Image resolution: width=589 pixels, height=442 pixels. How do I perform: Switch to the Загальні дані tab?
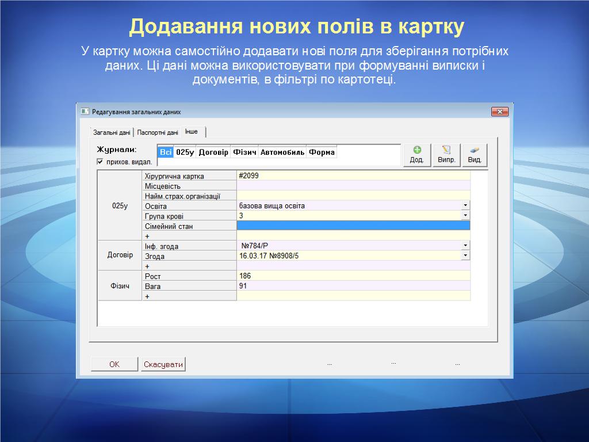pos(112,132)
